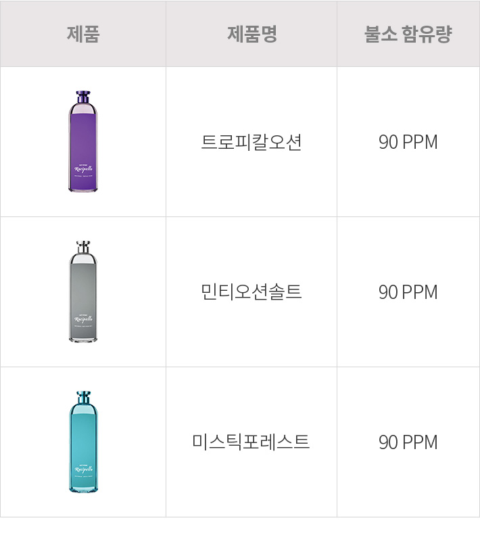
Task: Click 90 PPM value for 트로피칼오션
Action: click(408, 142)
